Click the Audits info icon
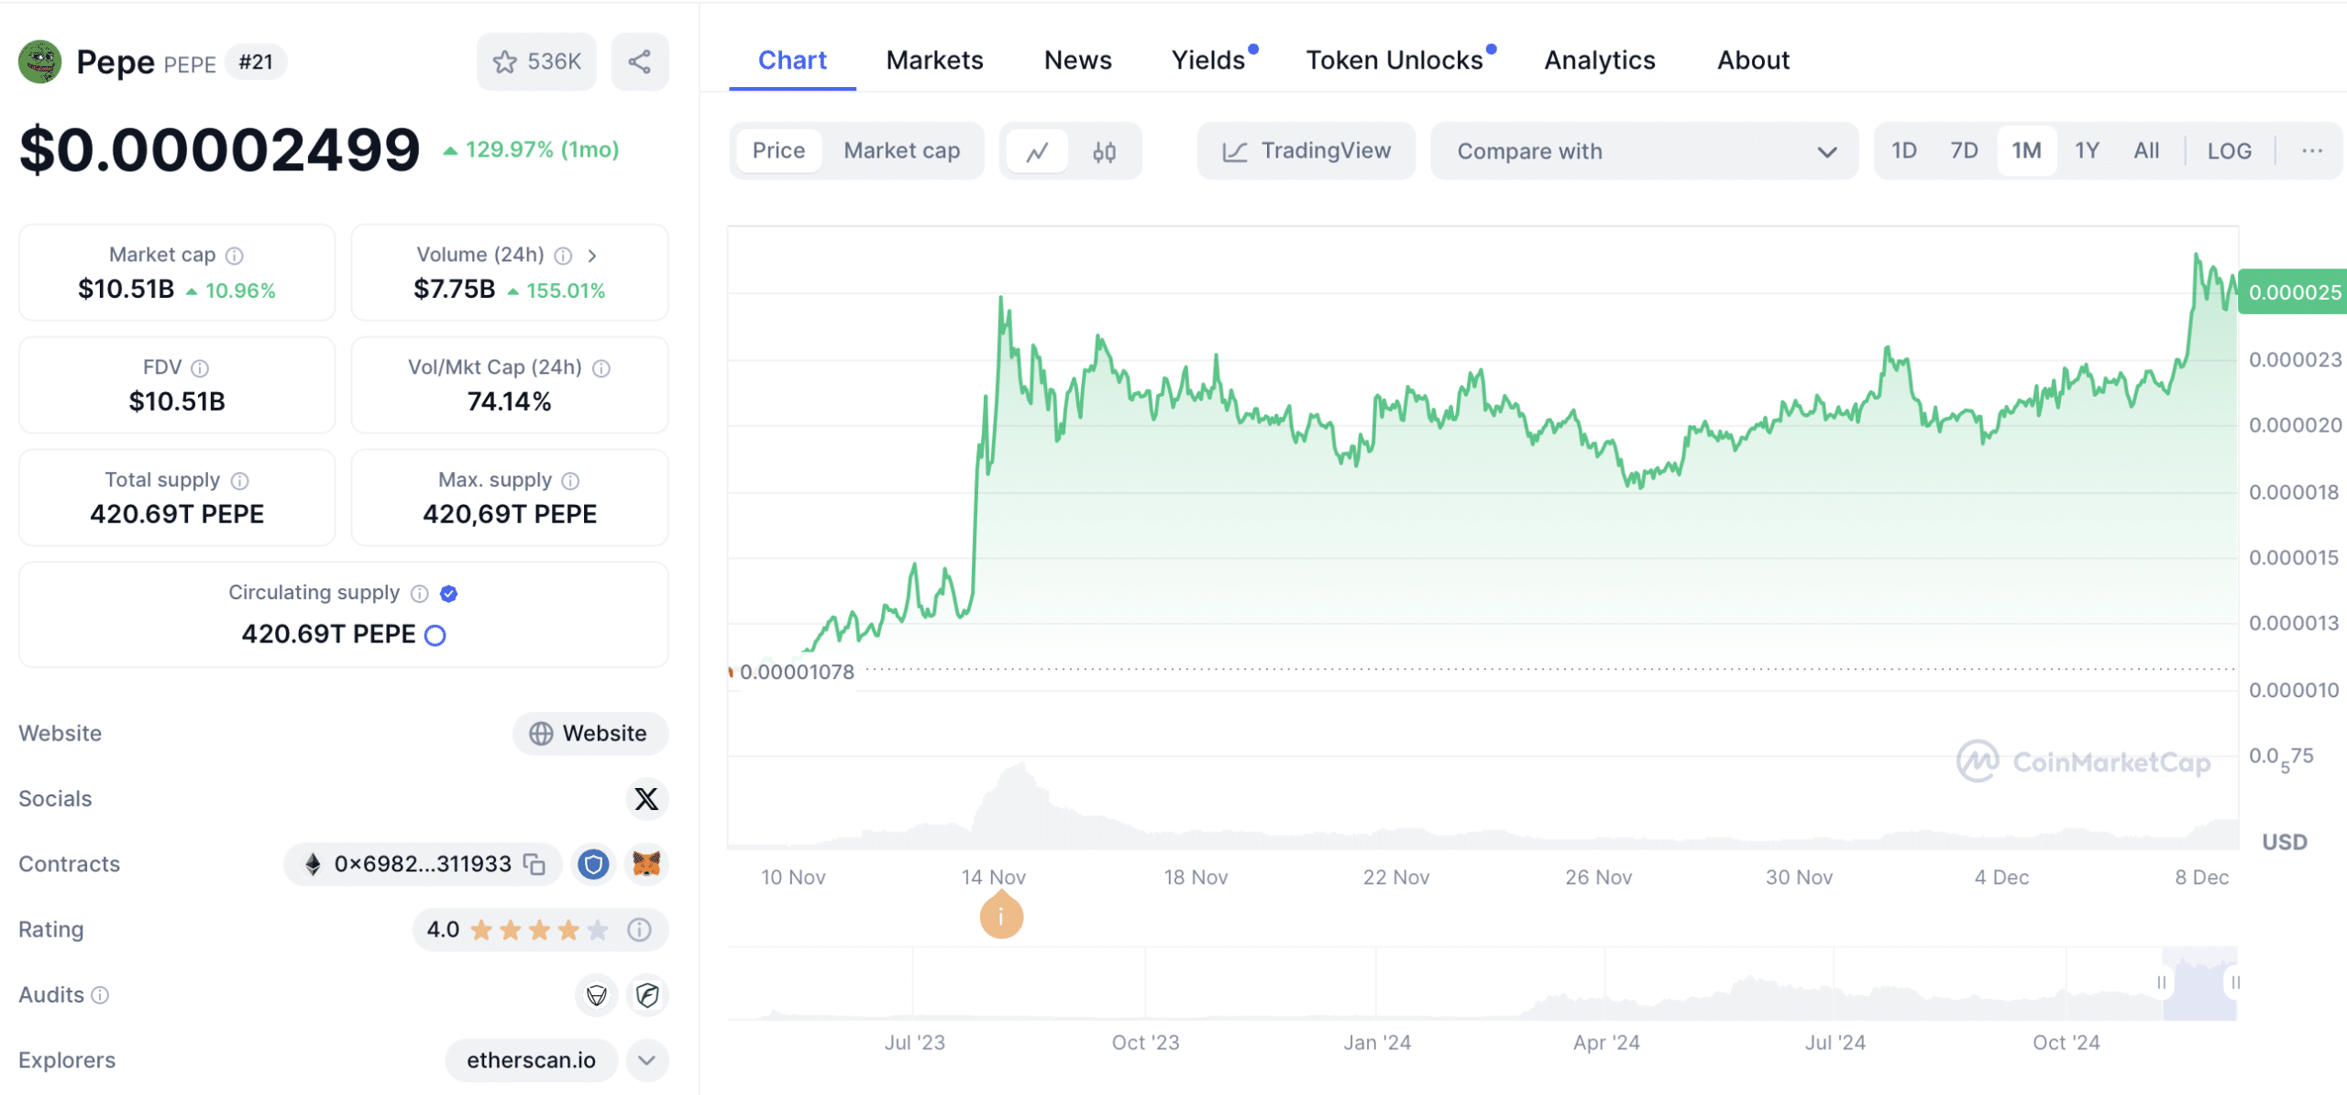The image size is (2347, 1095). (101, 995)
